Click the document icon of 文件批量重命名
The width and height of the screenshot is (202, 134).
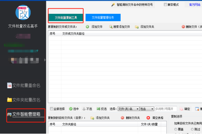(x=9, y=86)
